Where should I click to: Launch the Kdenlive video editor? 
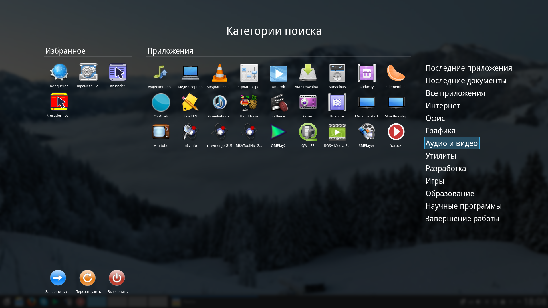[x=337, y=103]
